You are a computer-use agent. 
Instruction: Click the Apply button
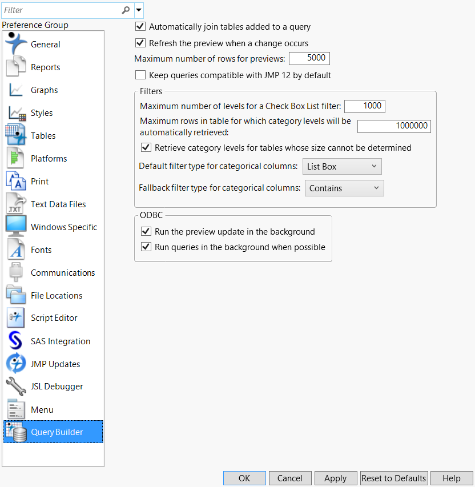coord(336,478)
